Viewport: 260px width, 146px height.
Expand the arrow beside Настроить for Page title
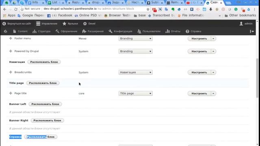click(213, 93)
